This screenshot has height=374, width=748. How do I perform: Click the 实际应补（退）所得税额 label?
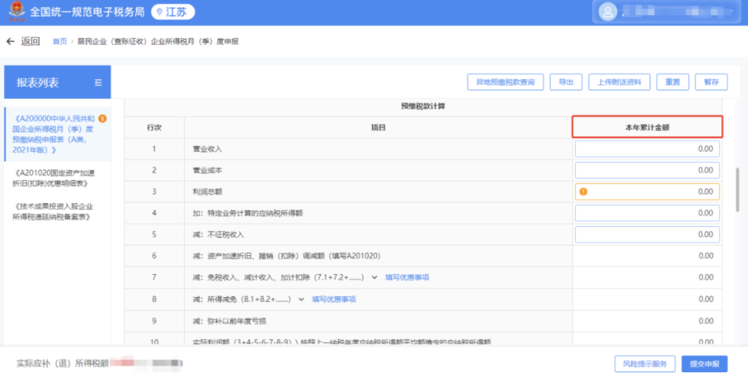pyautogui.click(x=62, y=363)
